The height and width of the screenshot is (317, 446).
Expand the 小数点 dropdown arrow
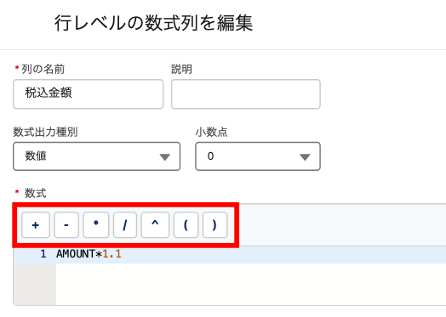(x=305, y=156)
